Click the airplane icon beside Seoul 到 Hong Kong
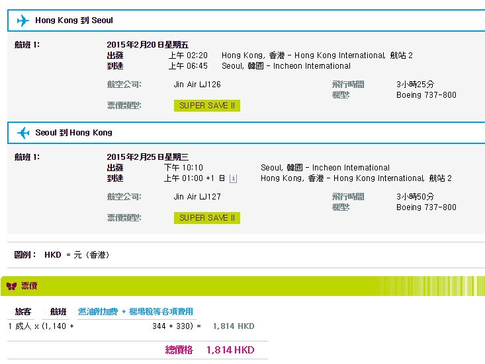485x364 pixels. click(23, 133)
